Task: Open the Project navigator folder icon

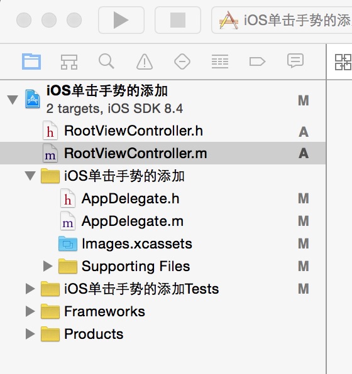Action: pos(31,61)
